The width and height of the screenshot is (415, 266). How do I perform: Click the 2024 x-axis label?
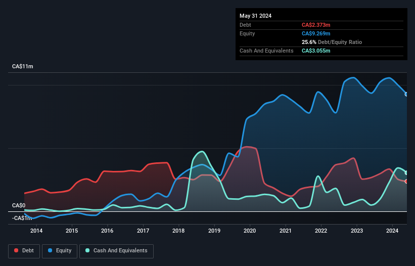(x=392, y=231)
